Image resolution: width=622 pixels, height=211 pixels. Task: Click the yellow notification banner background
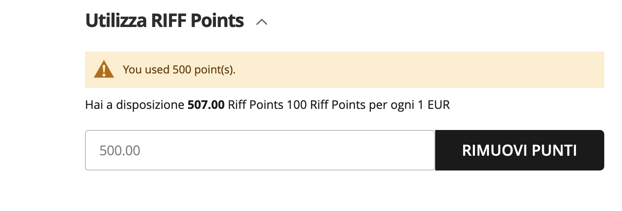point(418,70)
